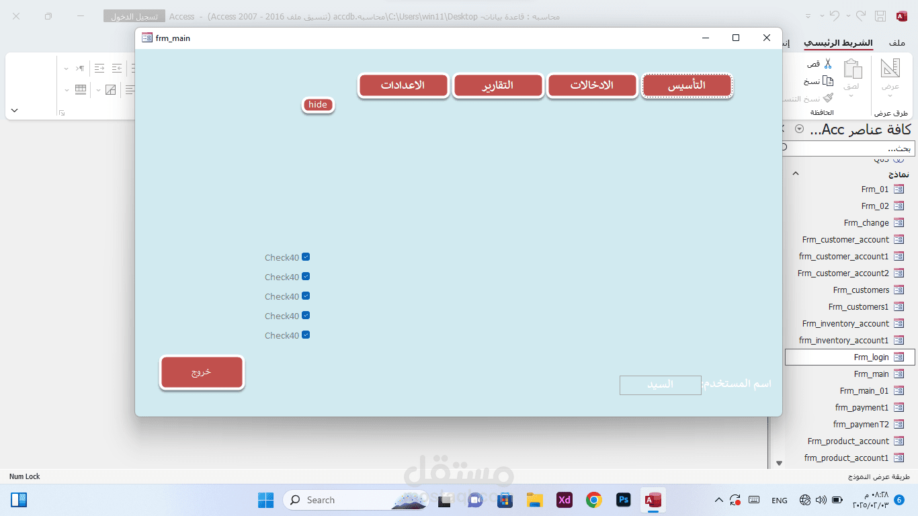Click the hide button on frm_main

point(317,105)
